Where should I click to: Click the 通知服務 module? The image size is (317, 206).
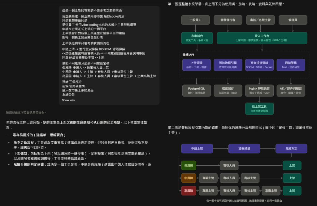291,65
